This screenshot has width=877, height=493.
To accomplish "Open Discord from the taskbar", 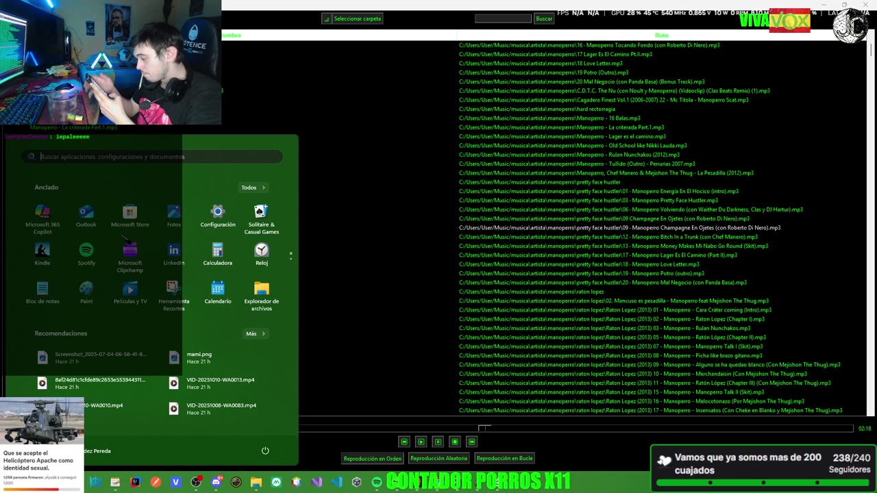I will (x=217, y=482).
